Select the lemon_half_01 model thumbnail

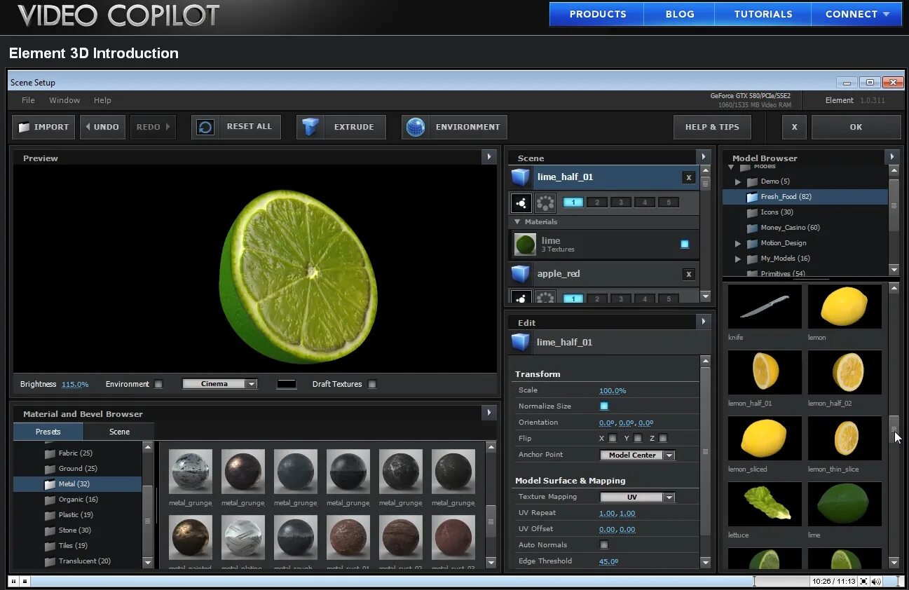pos(765,372)
